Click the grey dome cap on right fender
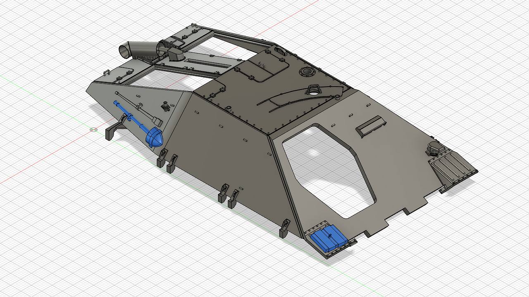The width and height of the screenshot is (529, 297). tap(434, 146)
